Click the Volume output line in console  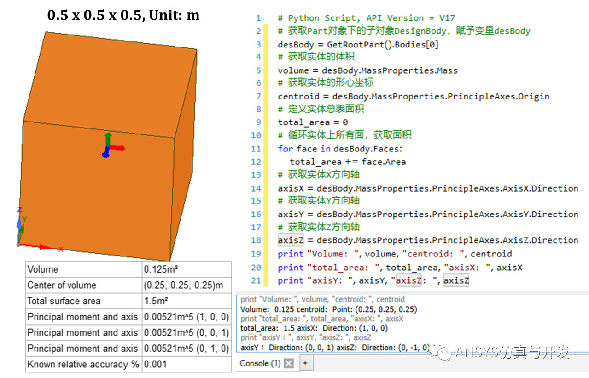pyautogui.click(x=328, y=309)
